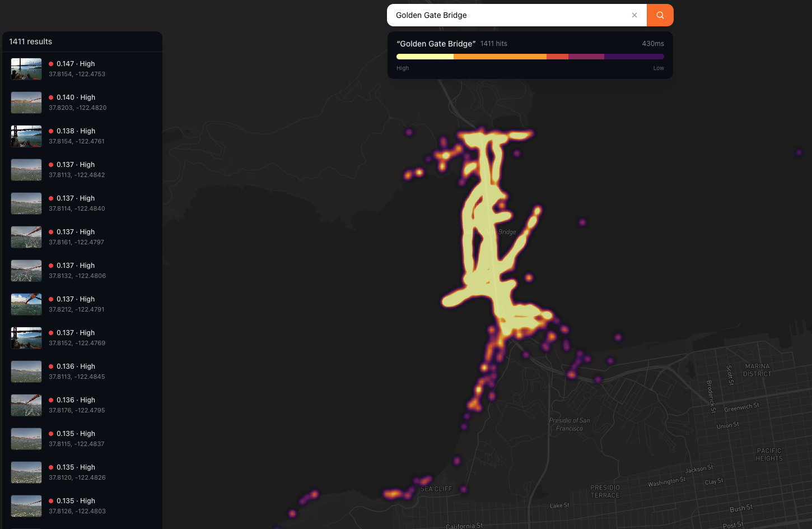The height and width of the screenshot is (529, 812).
Task: Click the ocean view thumbnail at score 0.137
Action: 26,169
